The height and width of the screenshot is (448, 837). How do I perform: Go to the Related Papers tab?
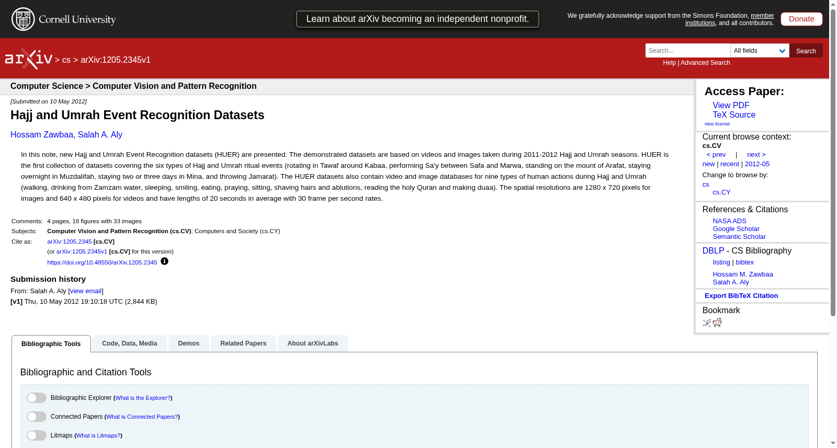[243, 343]
